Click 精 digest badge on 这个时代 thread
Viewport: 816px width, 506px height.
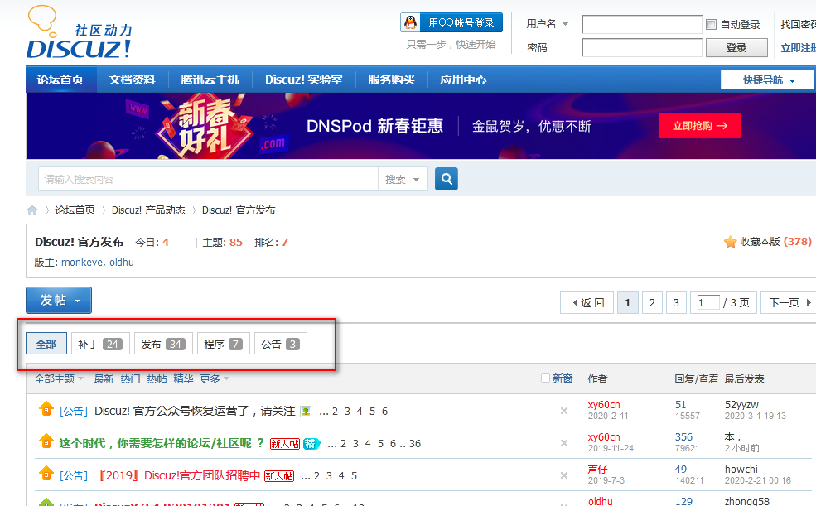click(x=311, y=444)
